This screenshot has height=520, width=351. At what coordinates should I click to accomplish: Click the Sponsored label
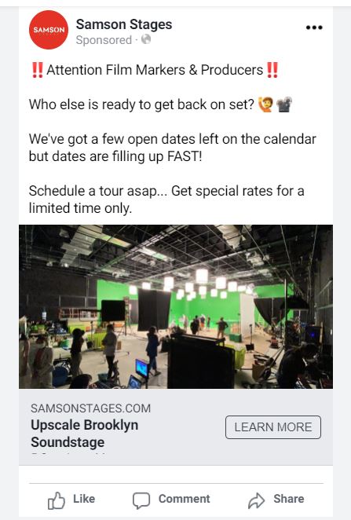pyautogui.click(x=104, y=40)
